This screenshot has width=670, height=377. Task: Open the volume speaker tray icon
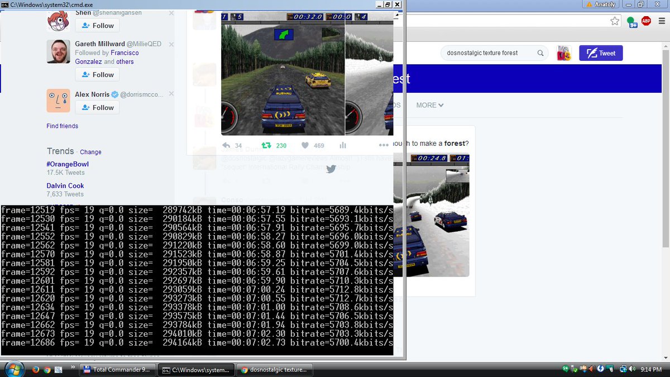tap(631, 369)
